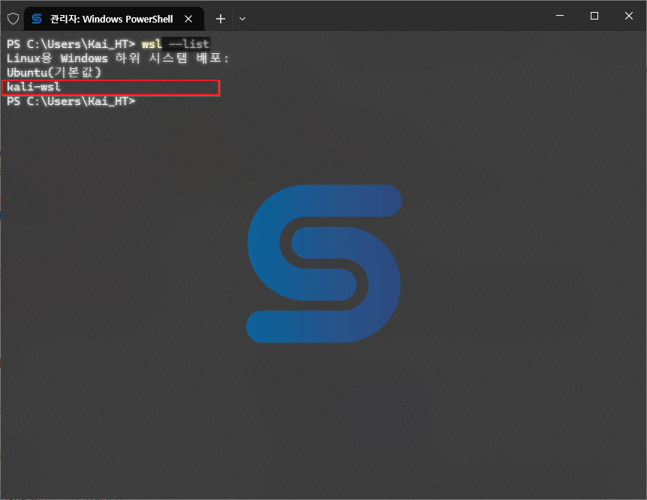Minimize the terminal window
Viewport: 647px width, 500px height.
(x=560, y=16)
